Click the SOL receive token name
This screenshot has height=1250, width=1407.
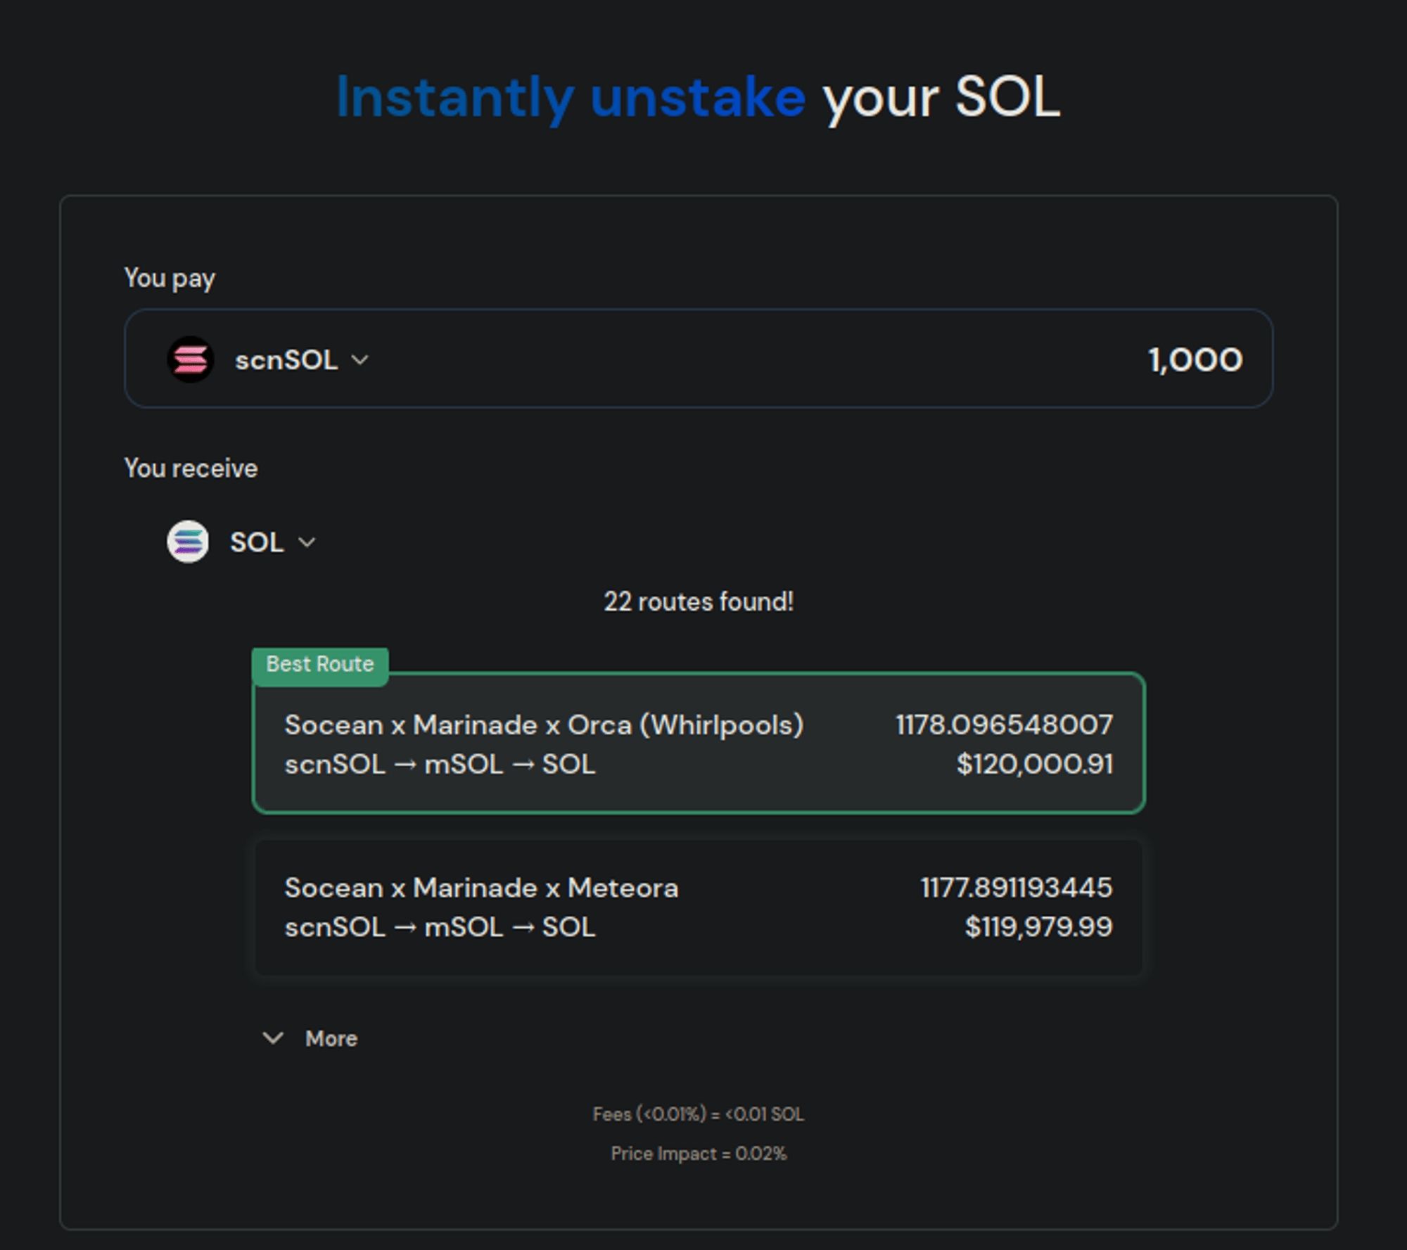(x=257, y=542)
